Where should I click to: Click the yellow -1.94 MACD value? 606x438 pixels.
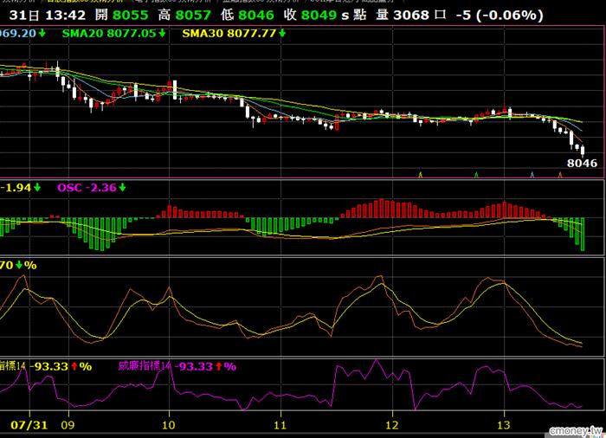tap(16, 188)
